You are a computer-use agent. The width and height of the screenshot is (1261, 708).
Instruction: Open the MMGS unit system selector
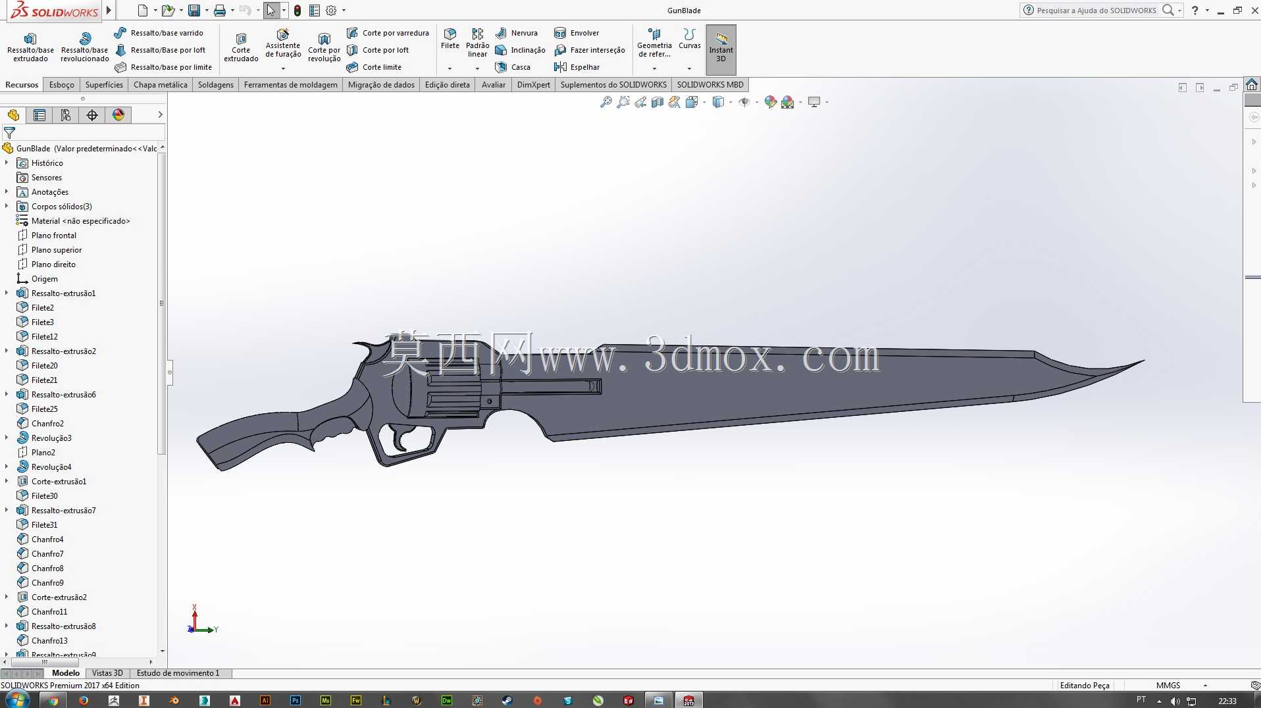(1168, 685)
